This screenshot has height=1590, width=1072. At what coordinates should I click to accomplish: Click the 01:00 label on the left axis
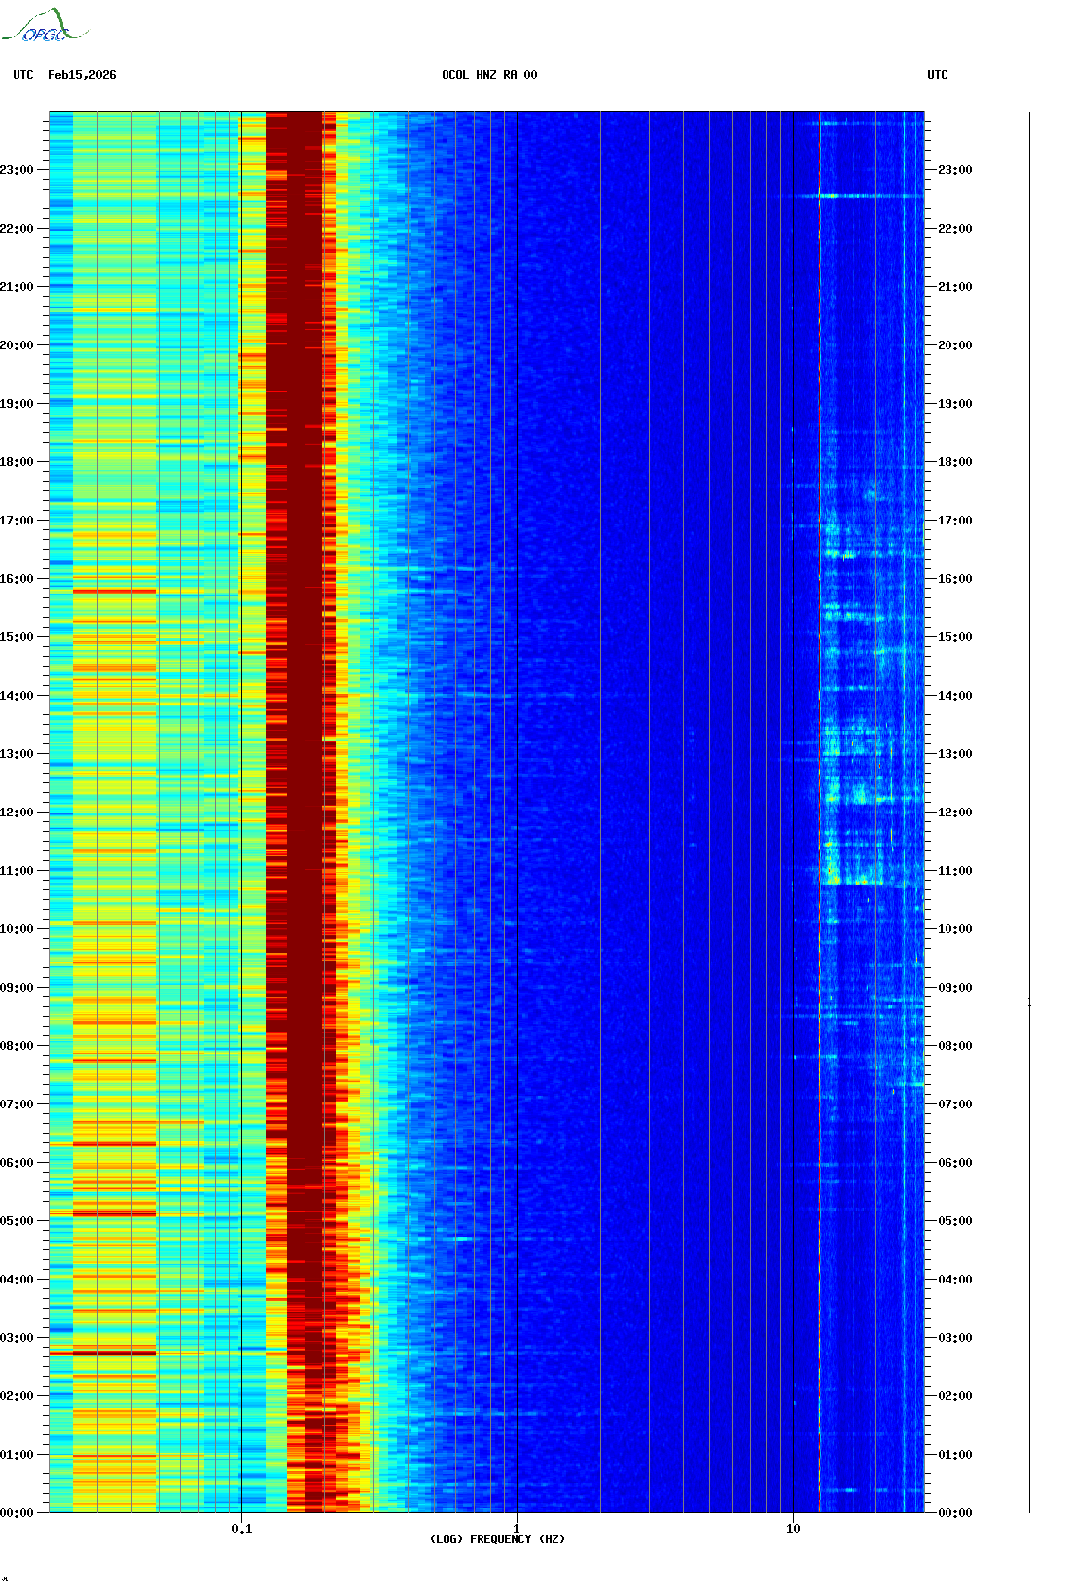point(17,1455)
